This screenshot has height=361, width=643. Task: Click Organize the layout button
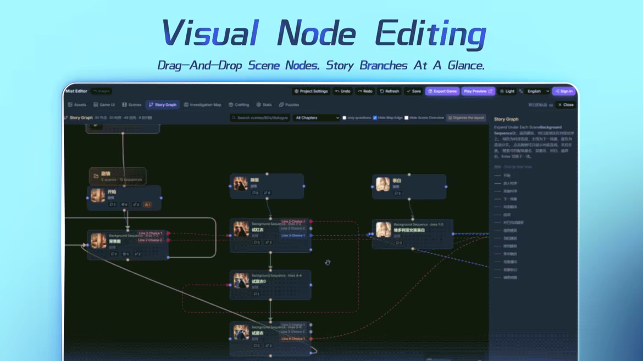tap(466, 118)
